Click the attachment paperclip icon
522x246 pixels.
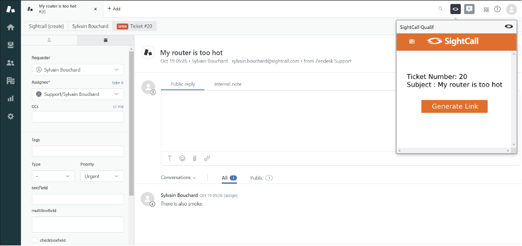tap(195, 158)
